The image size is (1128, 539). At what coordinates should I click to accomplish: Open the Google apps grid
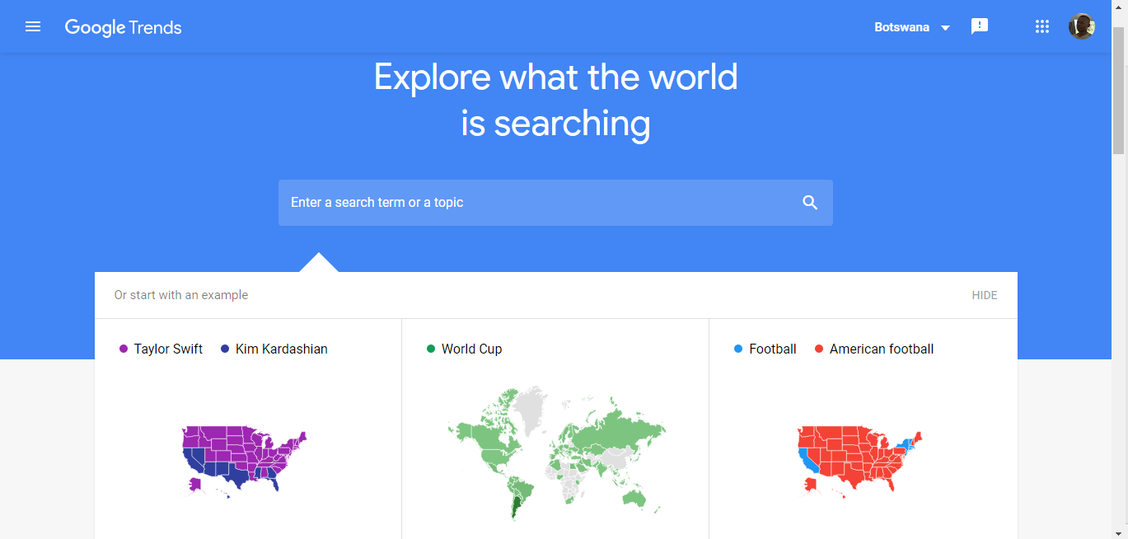tap(1042, 27)
